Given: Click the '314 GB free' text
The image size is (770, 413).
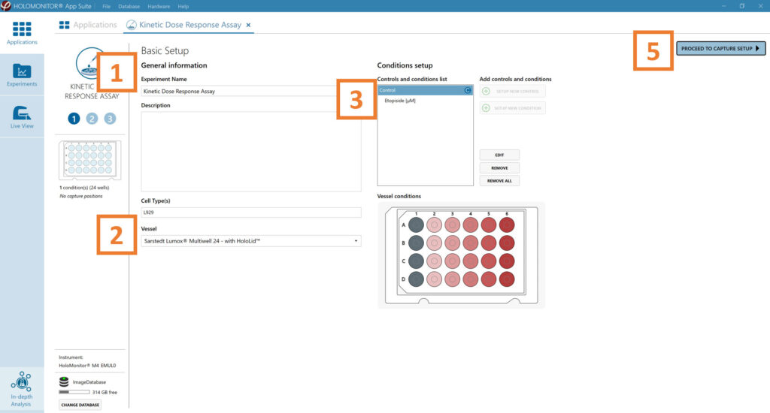Looking at the screenshot, I should tap(105, 393).
